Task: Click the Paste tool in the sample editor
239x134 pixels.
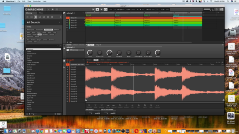Action: pos(145,106)
